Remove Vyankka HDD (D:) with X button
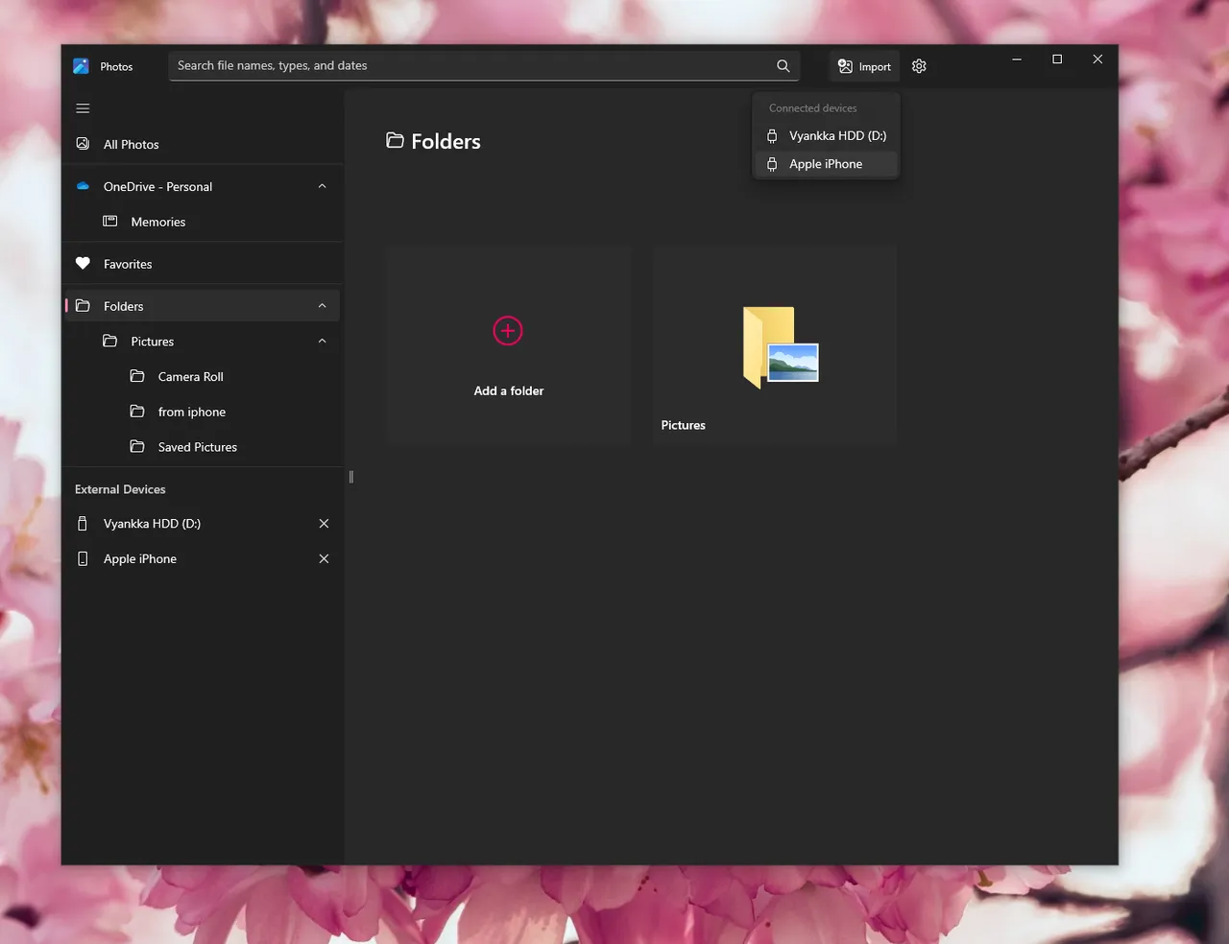Image resolution: width=1229 pixels, height=944 pixels. (324, 524)
